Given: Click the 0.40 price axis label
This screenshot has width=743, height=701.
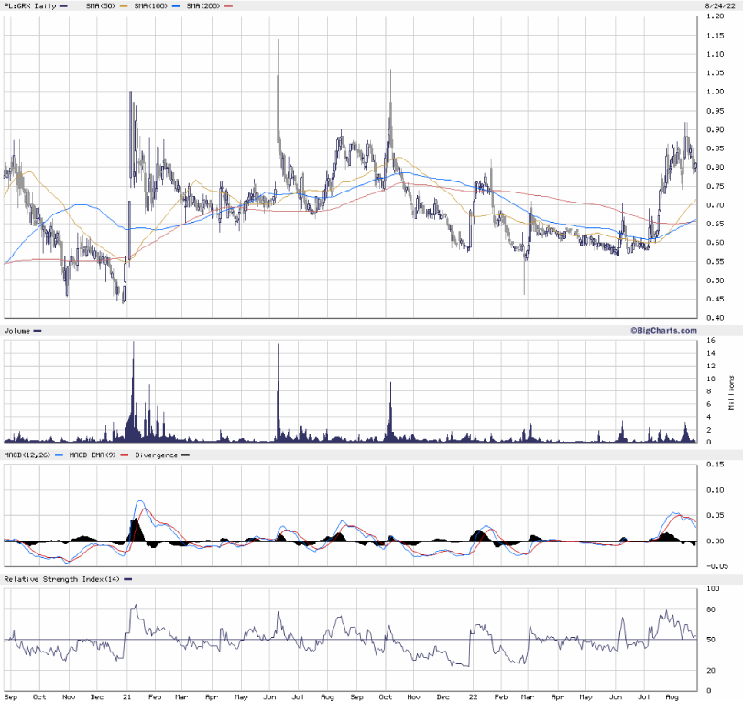Looking at the screenshot, I should (x=714, y=318).
